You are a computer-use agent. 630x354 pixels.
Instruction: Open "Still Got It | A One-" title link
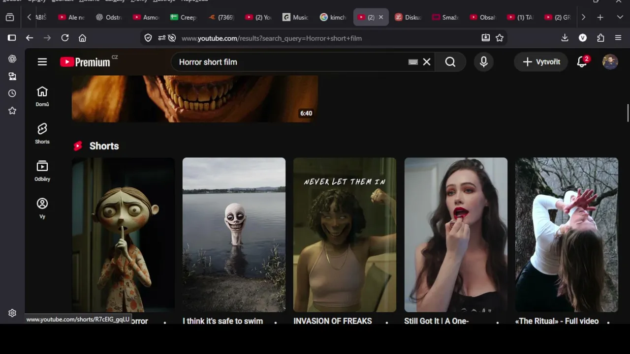point(437,321)
